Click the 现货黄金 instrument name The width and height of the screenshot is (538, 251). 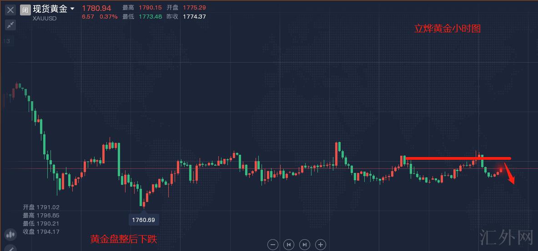point(50,9)
